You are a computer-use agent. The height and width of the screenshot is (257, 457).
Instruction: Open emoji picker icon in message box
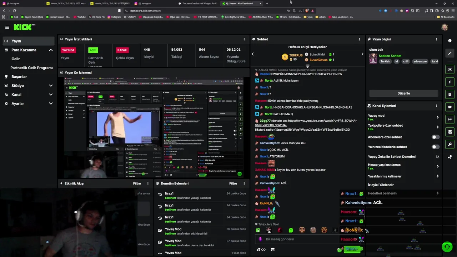(355, 239)
